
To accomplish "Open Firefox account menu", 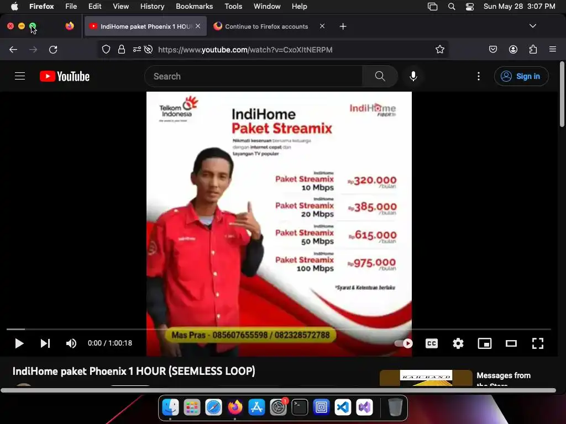I will [513, 49].
